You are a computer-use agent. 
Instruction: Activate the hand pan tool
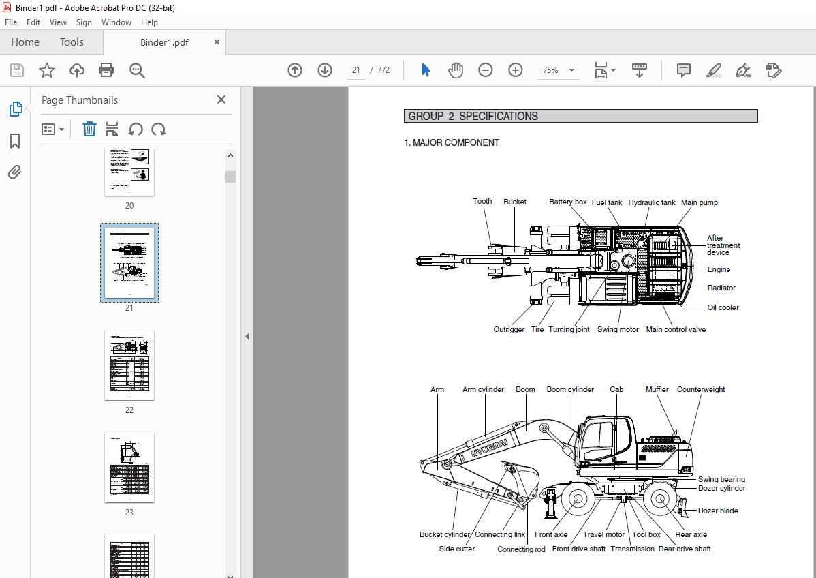click(x=456, y=70)
